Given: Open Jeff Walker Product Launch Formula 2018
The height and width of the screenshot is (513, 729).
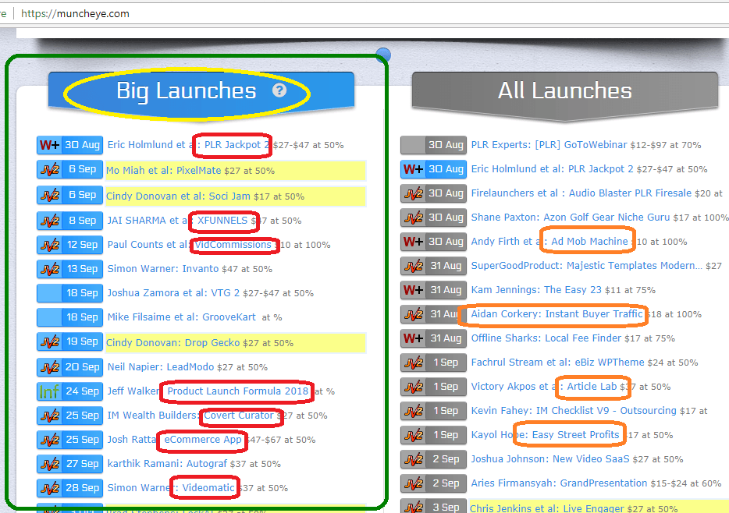Looking at the screenshot, I should [x=208, y=391].
